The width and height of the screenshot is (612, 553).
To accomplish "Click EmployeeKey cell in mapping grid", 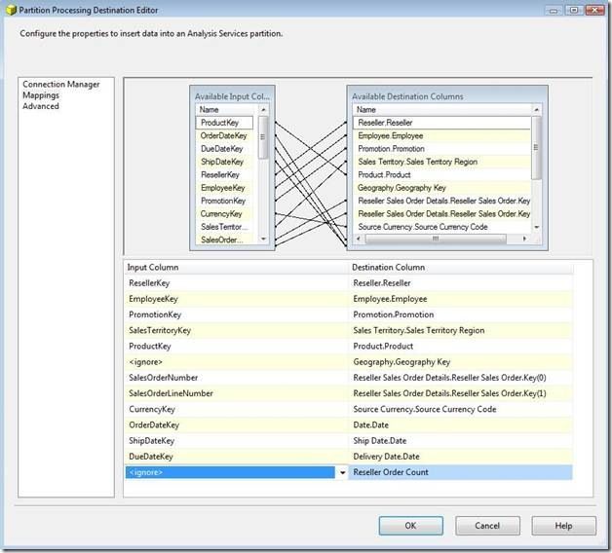I will tap(237, 299).
